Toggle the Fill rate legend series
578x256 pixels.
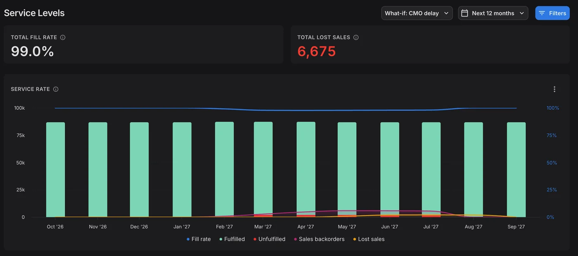[x=199, y=239]
